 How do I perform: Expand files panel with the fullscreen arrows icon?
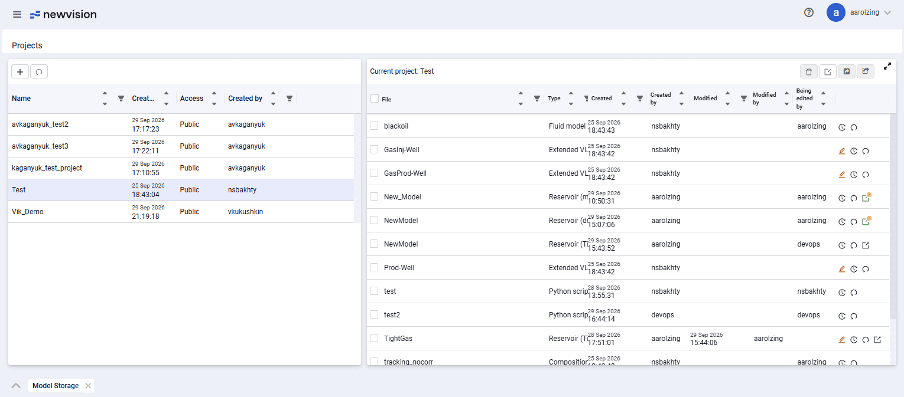coord(887,67)
